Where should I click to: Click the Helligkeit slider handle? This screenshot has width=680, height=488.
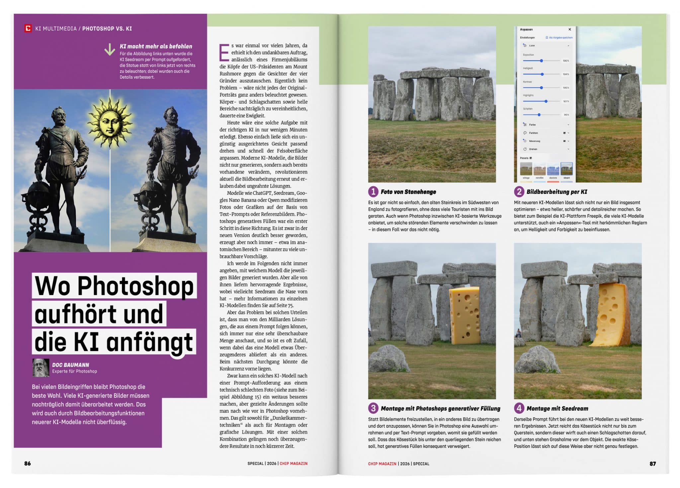[x=542, y=74]
